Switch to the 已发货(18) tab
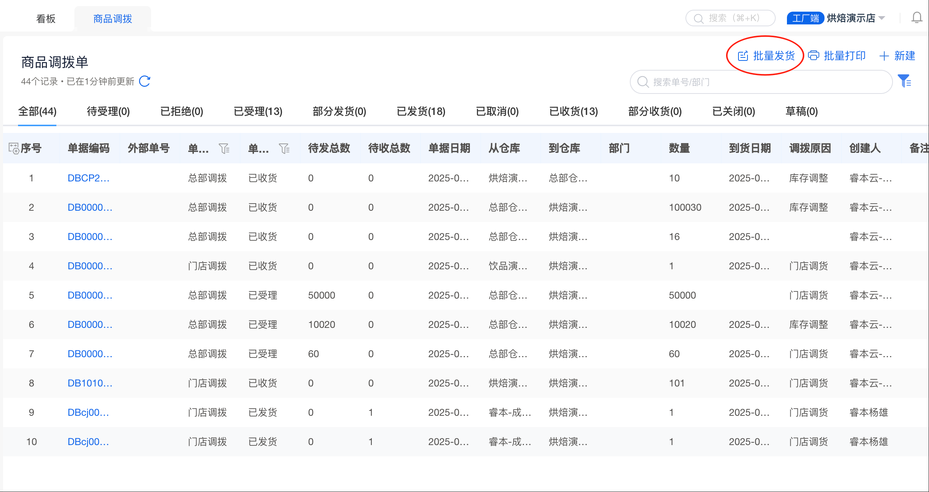929x492 pixels. click(421, 112)
